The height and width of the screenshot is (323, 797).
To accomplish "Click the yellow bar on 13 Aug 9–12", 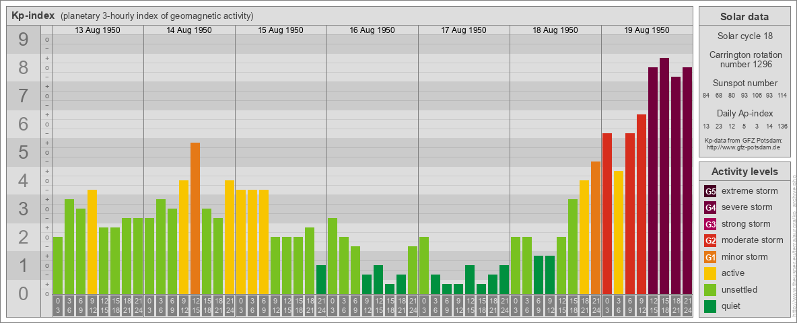I will click(x=92, y=242).
